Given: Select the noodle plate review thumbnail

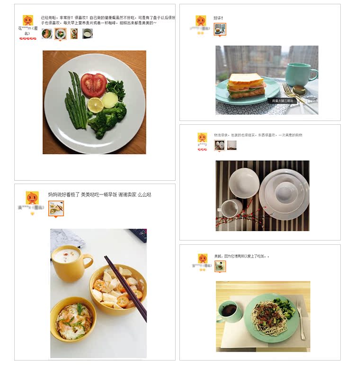Looking at the screenshot, I should click(x=220, y=266).
